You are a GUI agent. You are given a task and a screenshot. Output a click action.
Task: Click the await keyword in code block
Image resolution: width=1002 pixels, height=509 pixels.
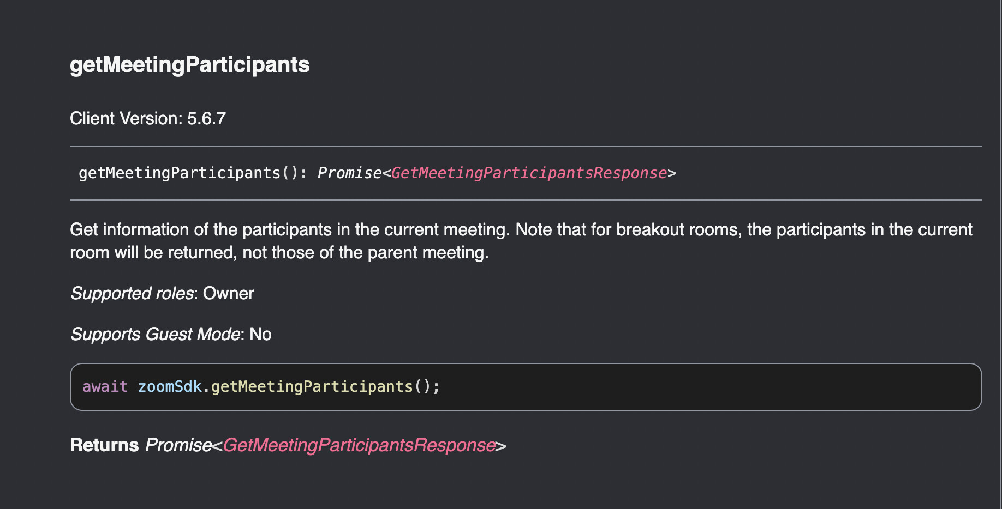105,386
